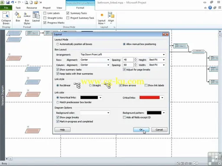This screenshot has height=166, width=222.
Task: Toggle Summary Tasks in ribbon
Action: (x=68, y=13)
